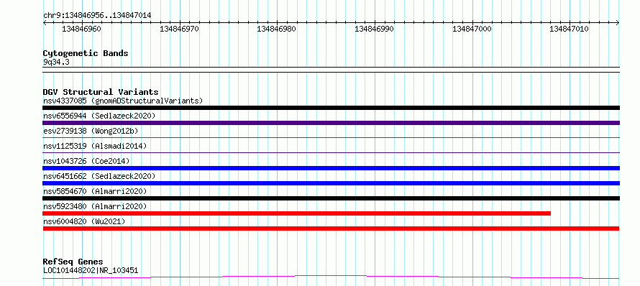Select the nsv4337085 (gnomADStructuralVariants) label
Screen dimensions: 640x286
click(x=123, y=101)
